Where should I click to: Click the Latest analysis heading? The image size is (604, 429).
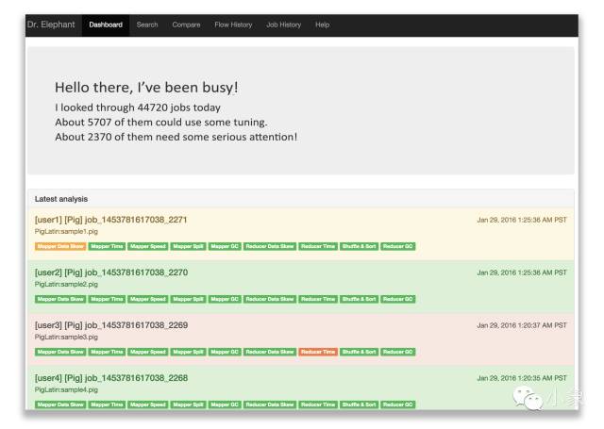(61, 199)
